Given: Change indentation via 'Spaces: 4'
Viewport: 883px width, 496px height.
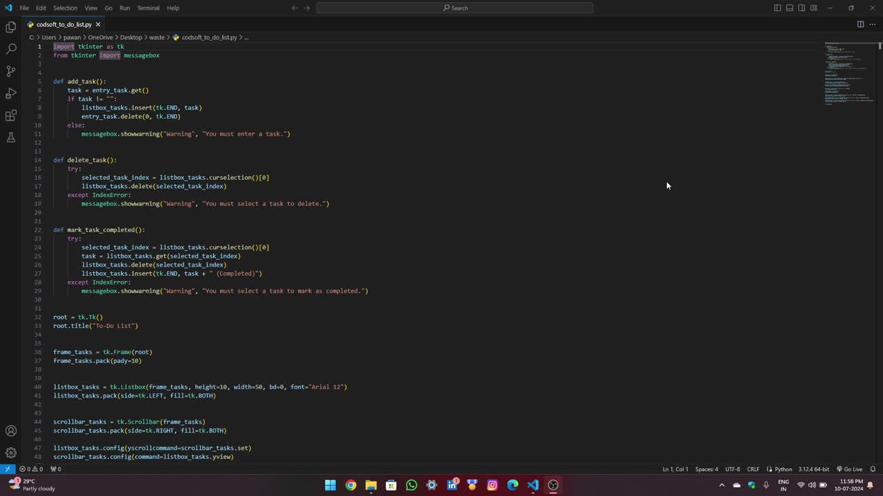Looking at the screenshot, I should 706,469.
